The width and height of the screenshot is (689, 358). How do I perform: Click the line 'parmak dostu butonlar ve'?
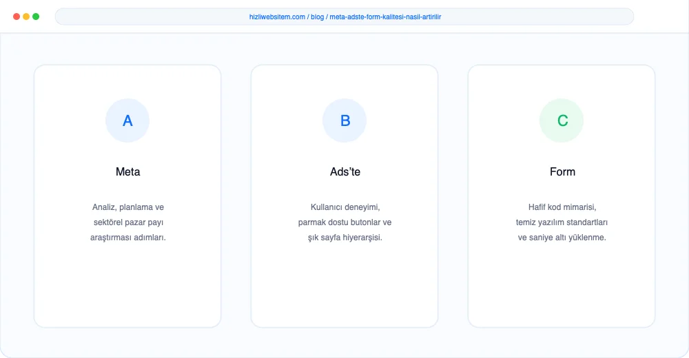(x=344, y=222)
